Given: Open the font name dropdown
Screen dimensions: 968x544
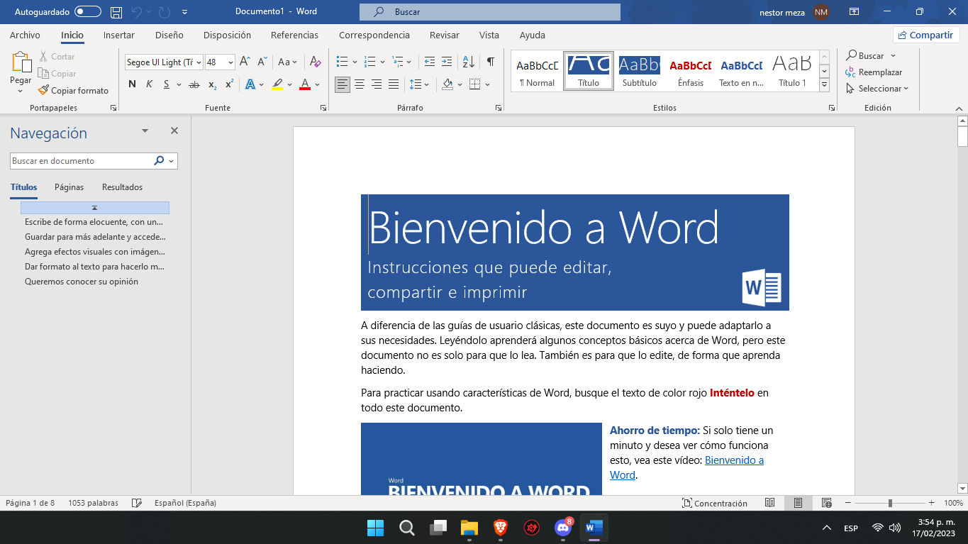Looking at the screenshot, I should [x=199, y=62].
